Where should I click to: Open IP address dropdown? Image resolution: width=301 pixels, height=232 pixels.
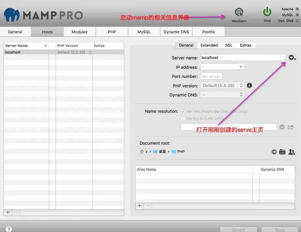241,66
